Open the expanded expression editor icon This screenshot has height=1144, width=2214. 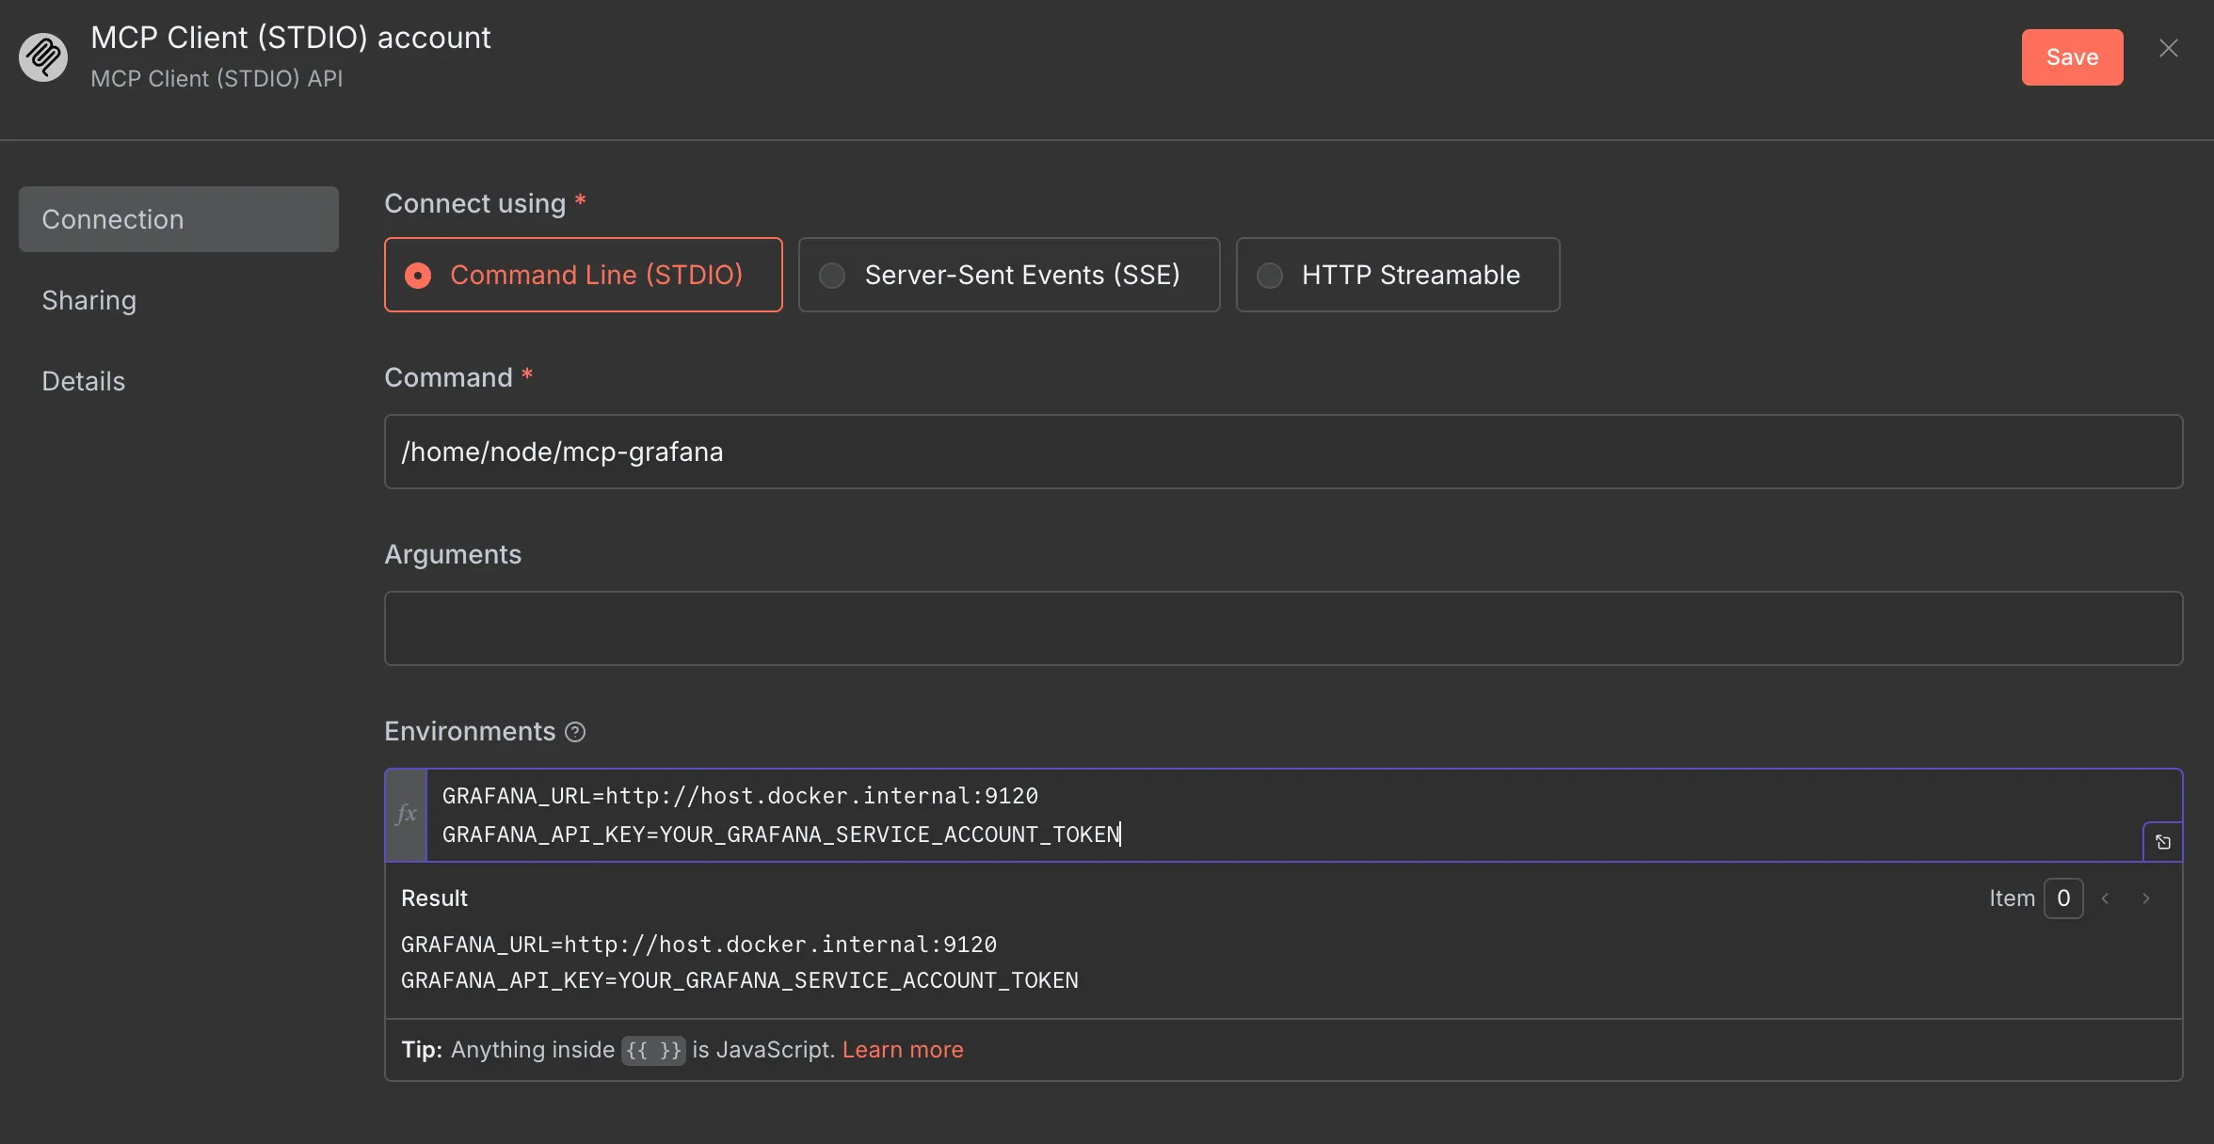click(x=2163, y=842)
